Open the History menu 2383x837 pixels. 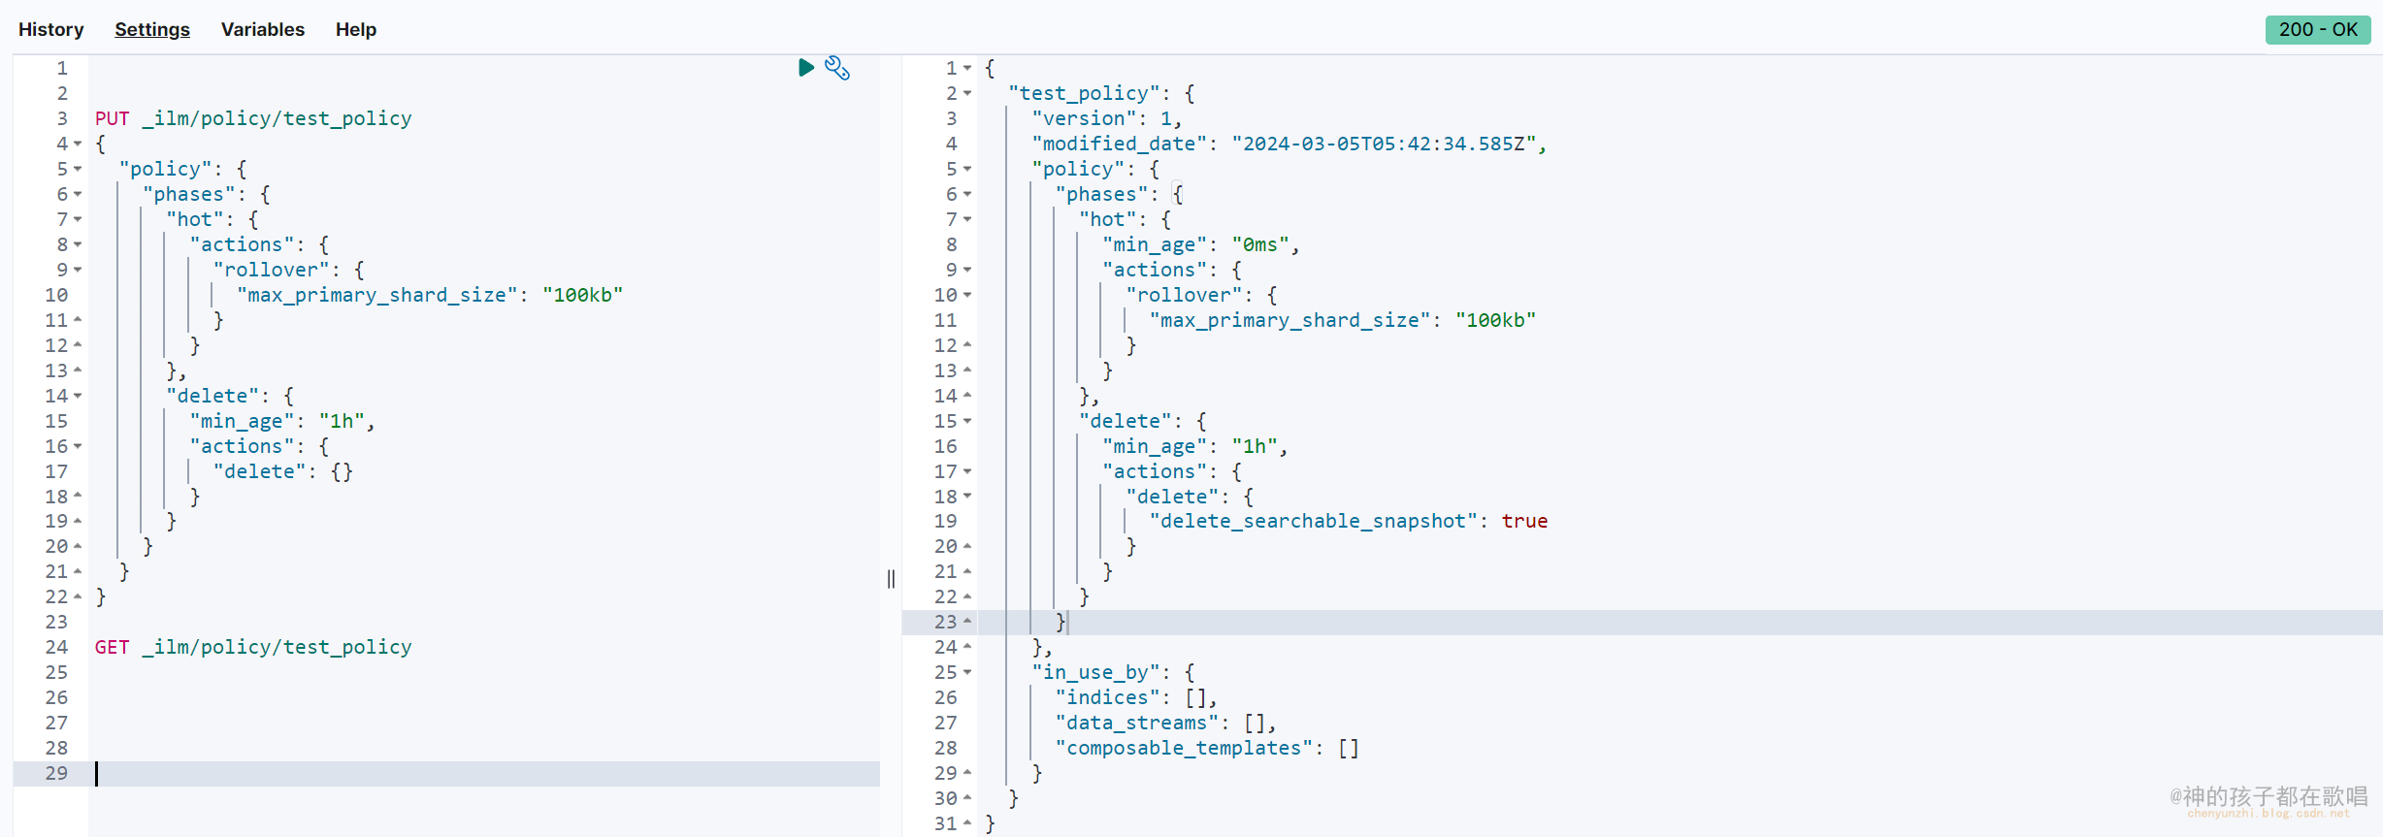point(51,29)
